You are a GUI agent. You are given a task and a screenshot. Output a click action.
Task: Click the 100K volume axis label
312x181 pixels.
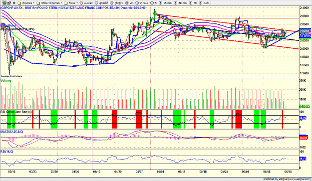click(x=303, y=99)
